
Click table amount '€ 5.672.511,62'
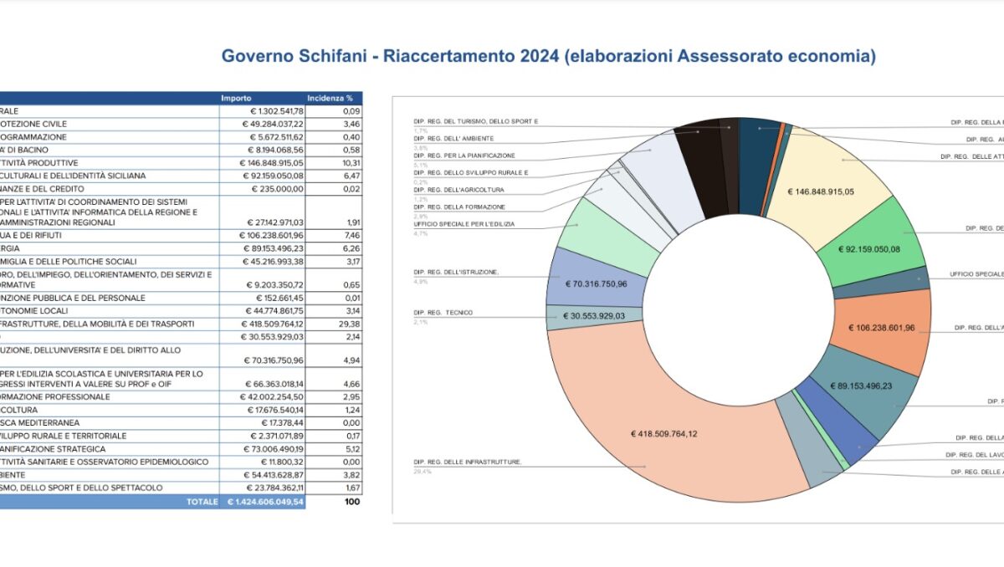click(276, 137)
